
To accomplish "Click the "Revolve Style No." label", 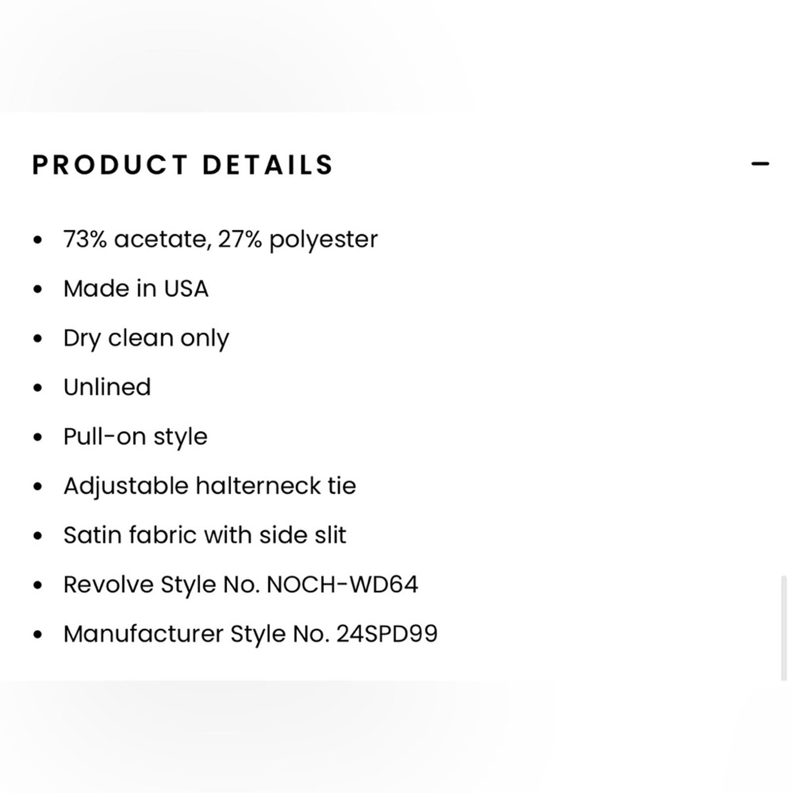I will [x=162, y=584].
